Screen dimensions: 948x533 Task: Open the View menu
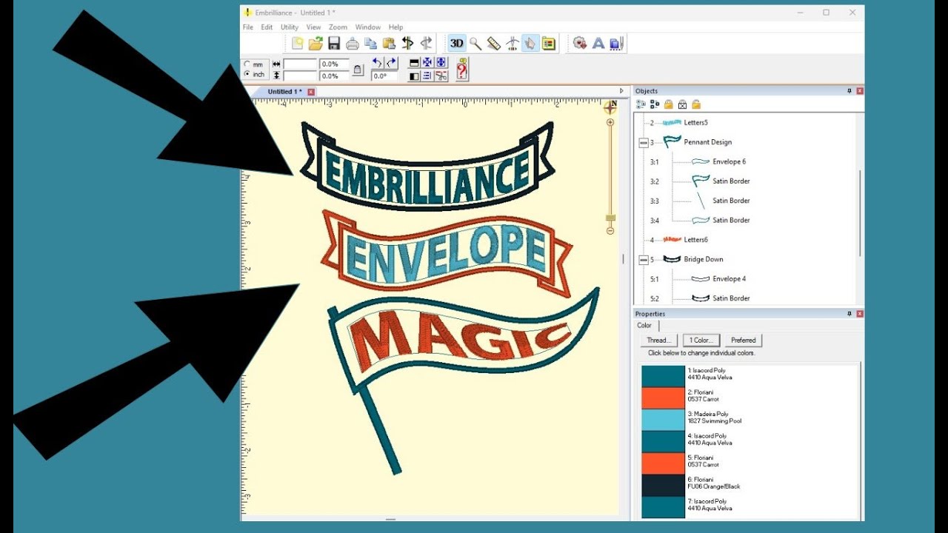coord(314,27)
